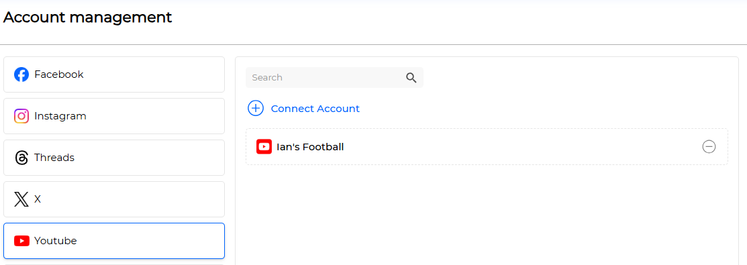Click the magnifying glass search icon

(x=411, y=78)
